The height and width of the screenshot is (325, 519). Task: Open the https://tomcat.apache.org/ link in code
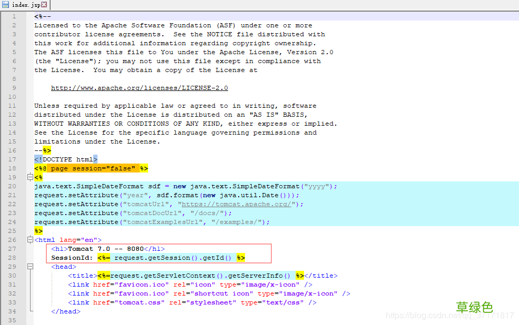(x=237, y=204)
